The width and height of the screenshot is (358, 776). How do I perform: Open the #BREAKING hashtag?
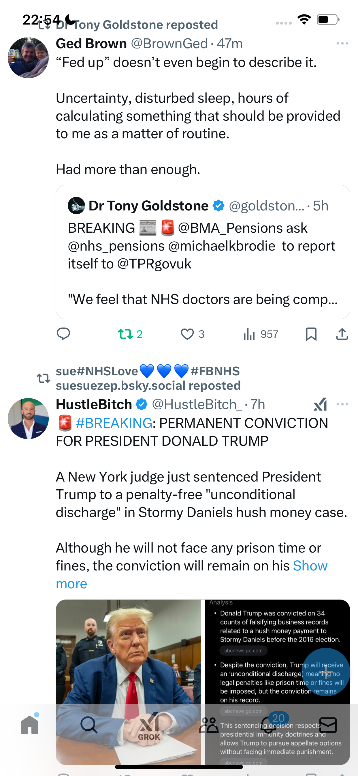tap(114, 423)
